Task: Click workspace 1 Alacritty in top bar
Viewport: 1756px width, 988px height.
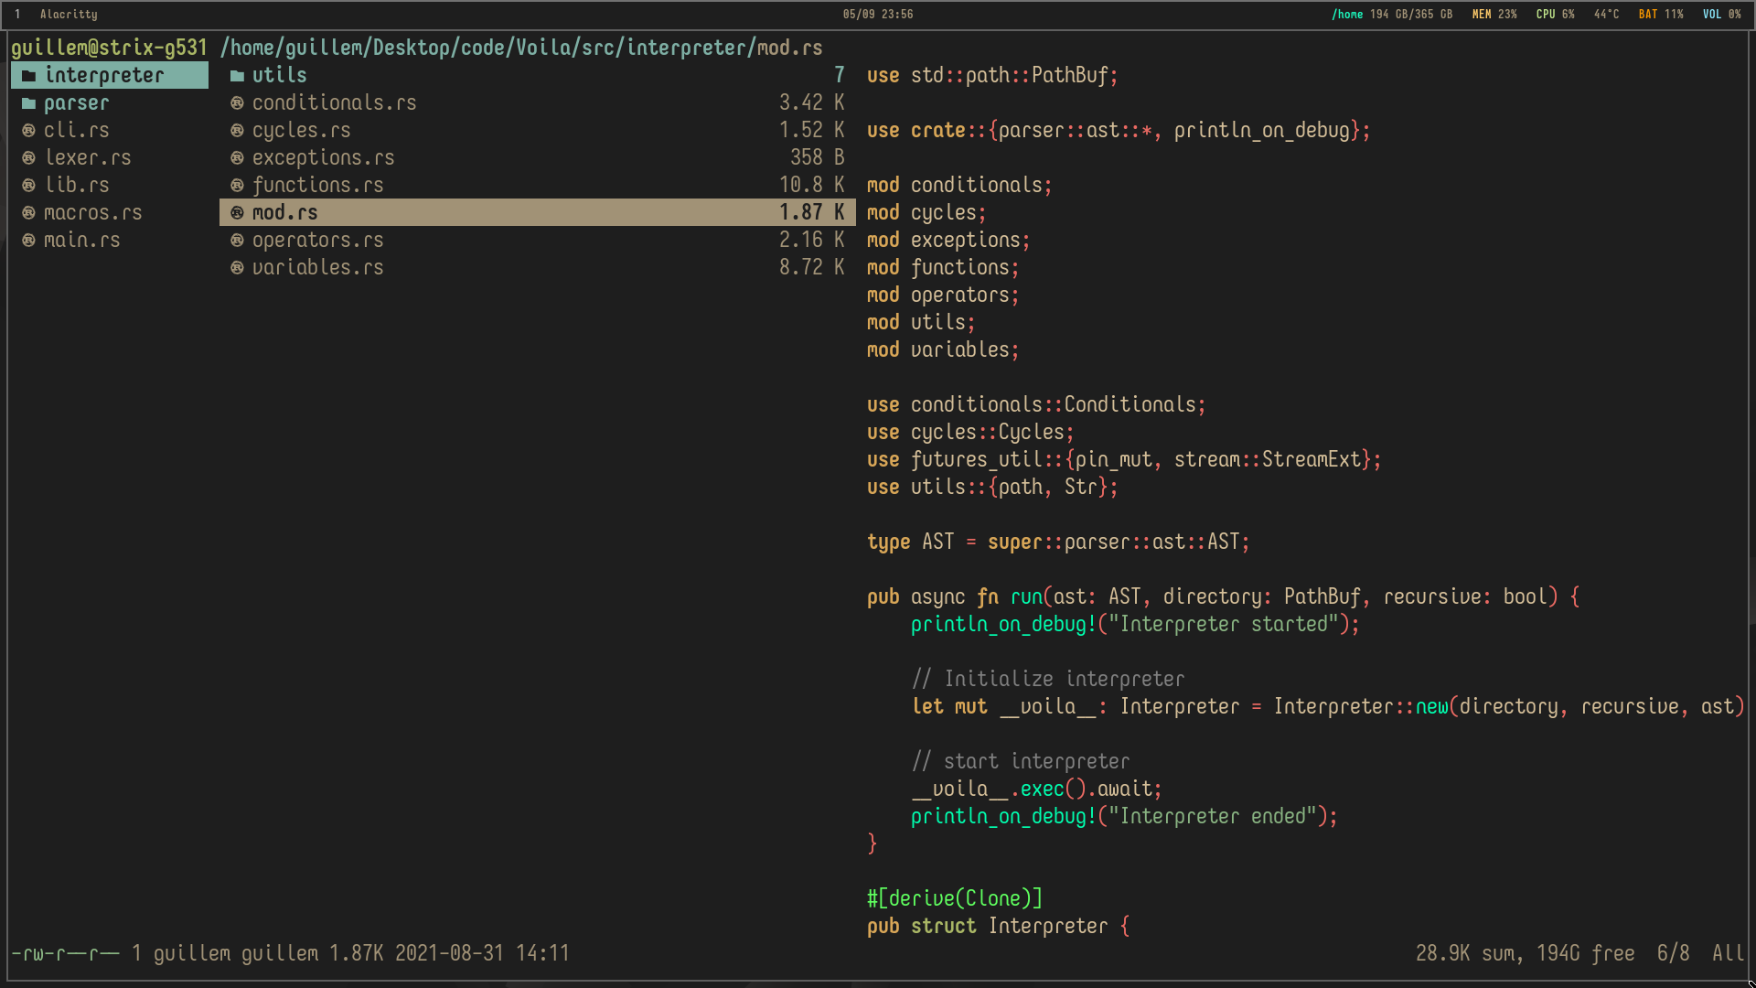Action: point(57,15)
